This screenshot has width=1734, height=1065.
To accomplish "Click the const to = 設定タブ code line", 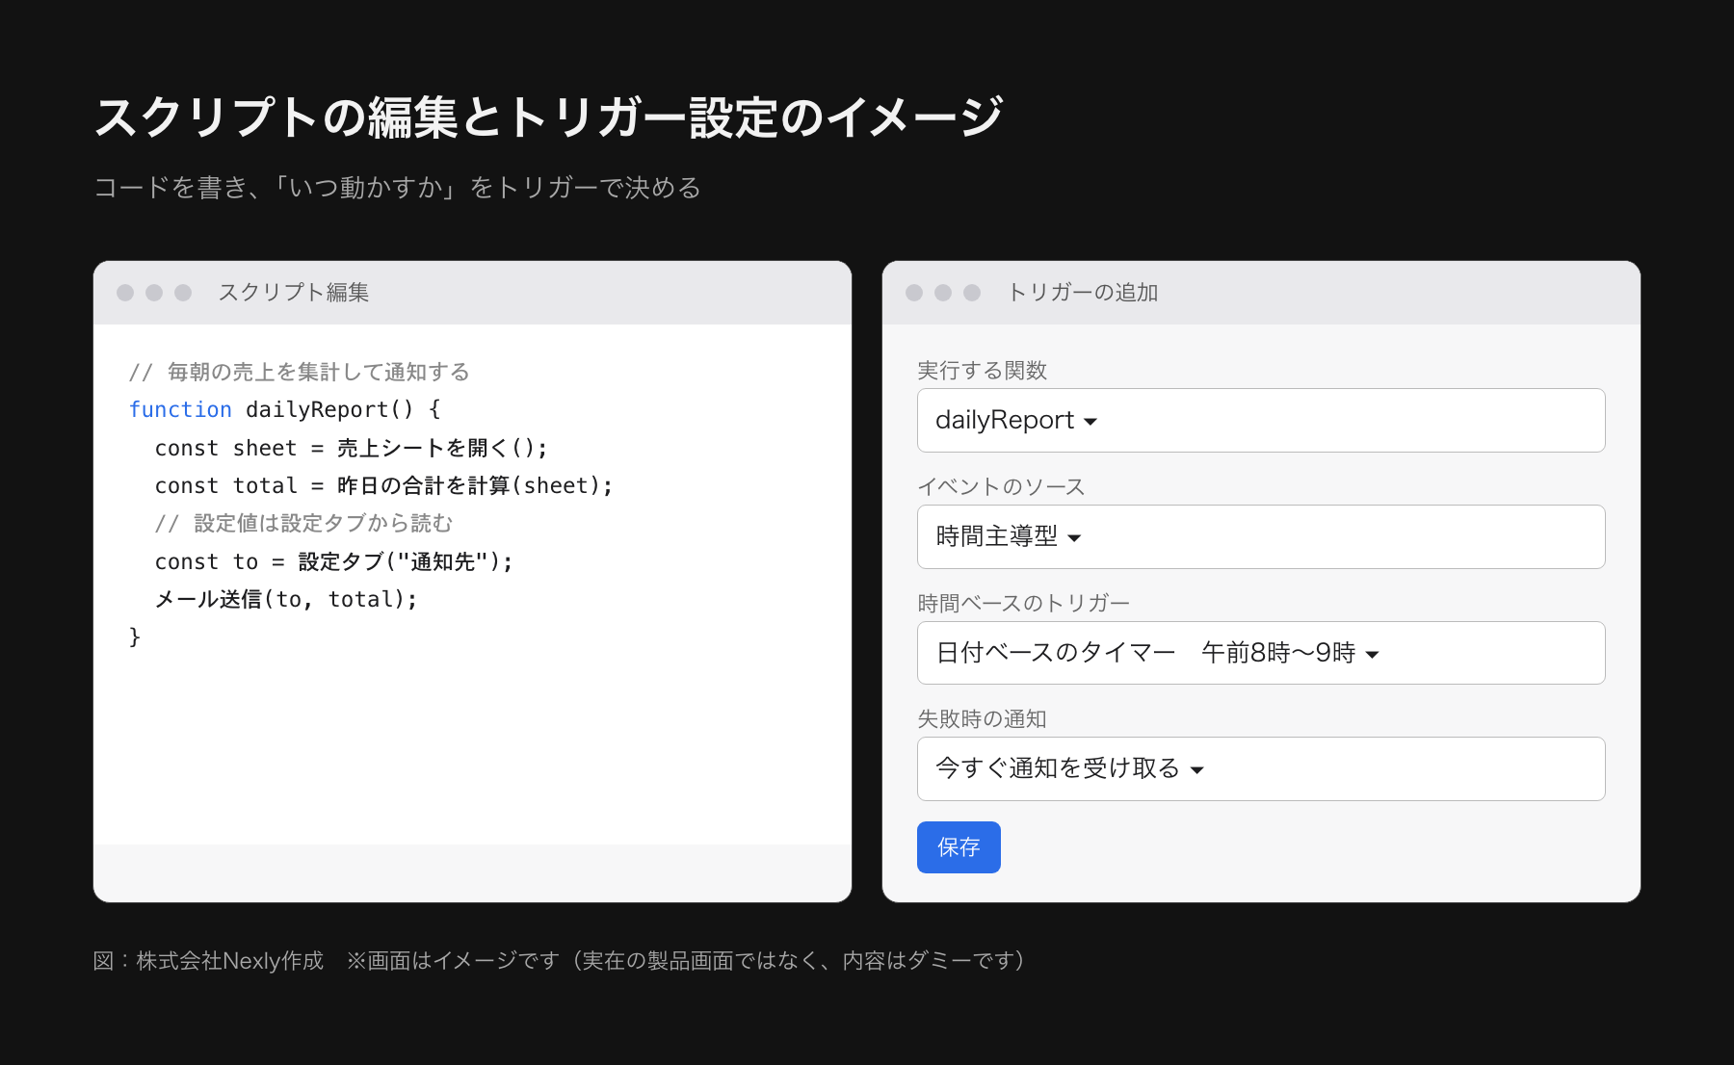I will click(333, 561).
